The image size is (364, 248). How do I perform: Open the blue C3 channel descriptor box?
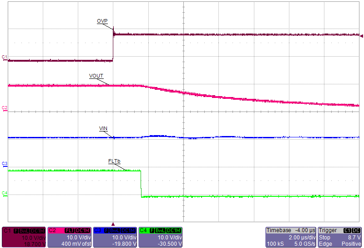tap(115, 237)
